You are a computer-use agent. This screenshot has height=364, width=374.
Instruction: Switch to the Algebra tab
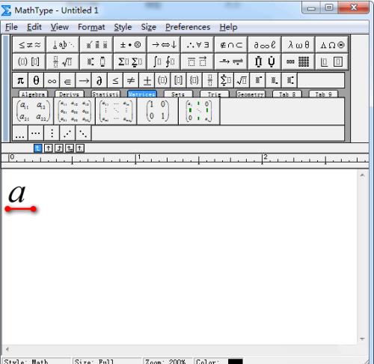coord(33,94)
